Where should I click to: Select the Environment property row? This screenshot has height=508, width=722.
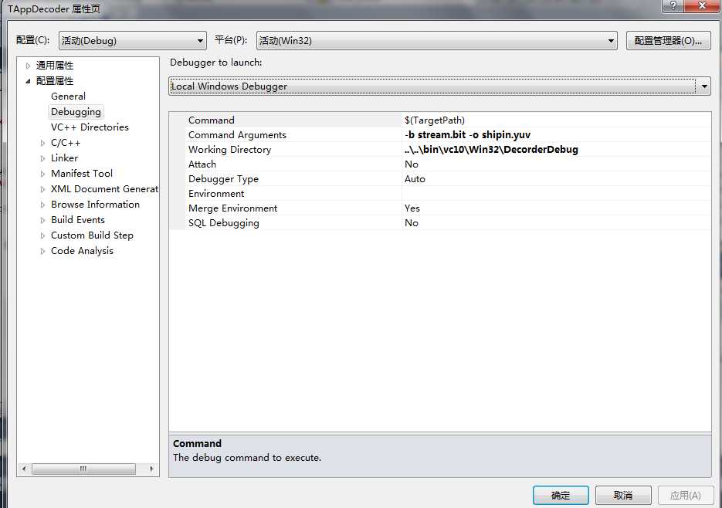[x=439, y=194]
